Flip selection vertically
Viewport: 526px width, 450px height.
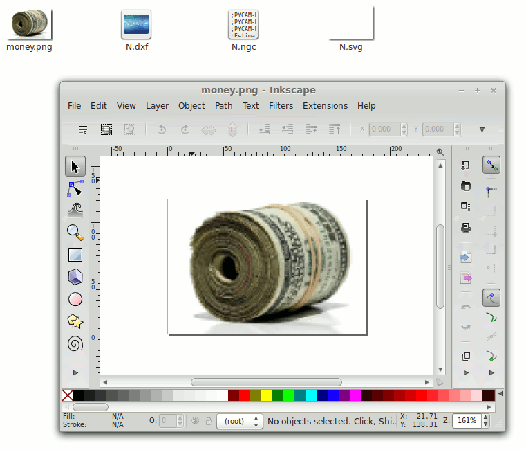tap(232, 129)
